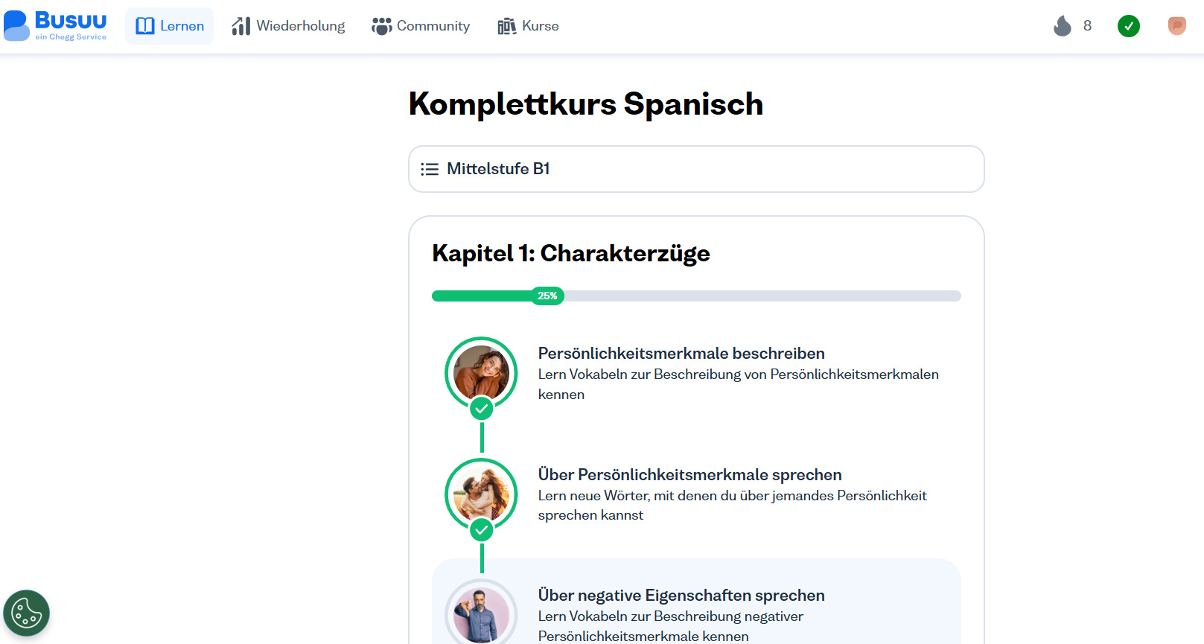Image resolution: width=1204 pixels, height=644 pixels.
Task: Click the bar chart icon beside Wiederholung
Action: coord(241,26)
